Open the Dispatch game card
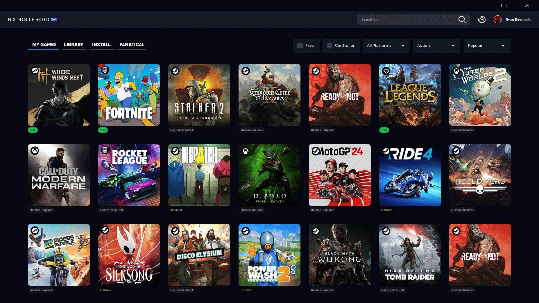 point(199,175)
